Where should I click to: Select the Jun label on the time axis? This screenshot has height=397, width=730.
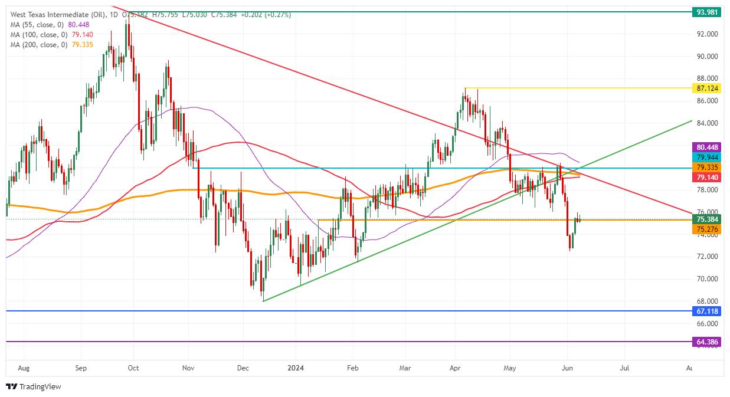[568, 368]
